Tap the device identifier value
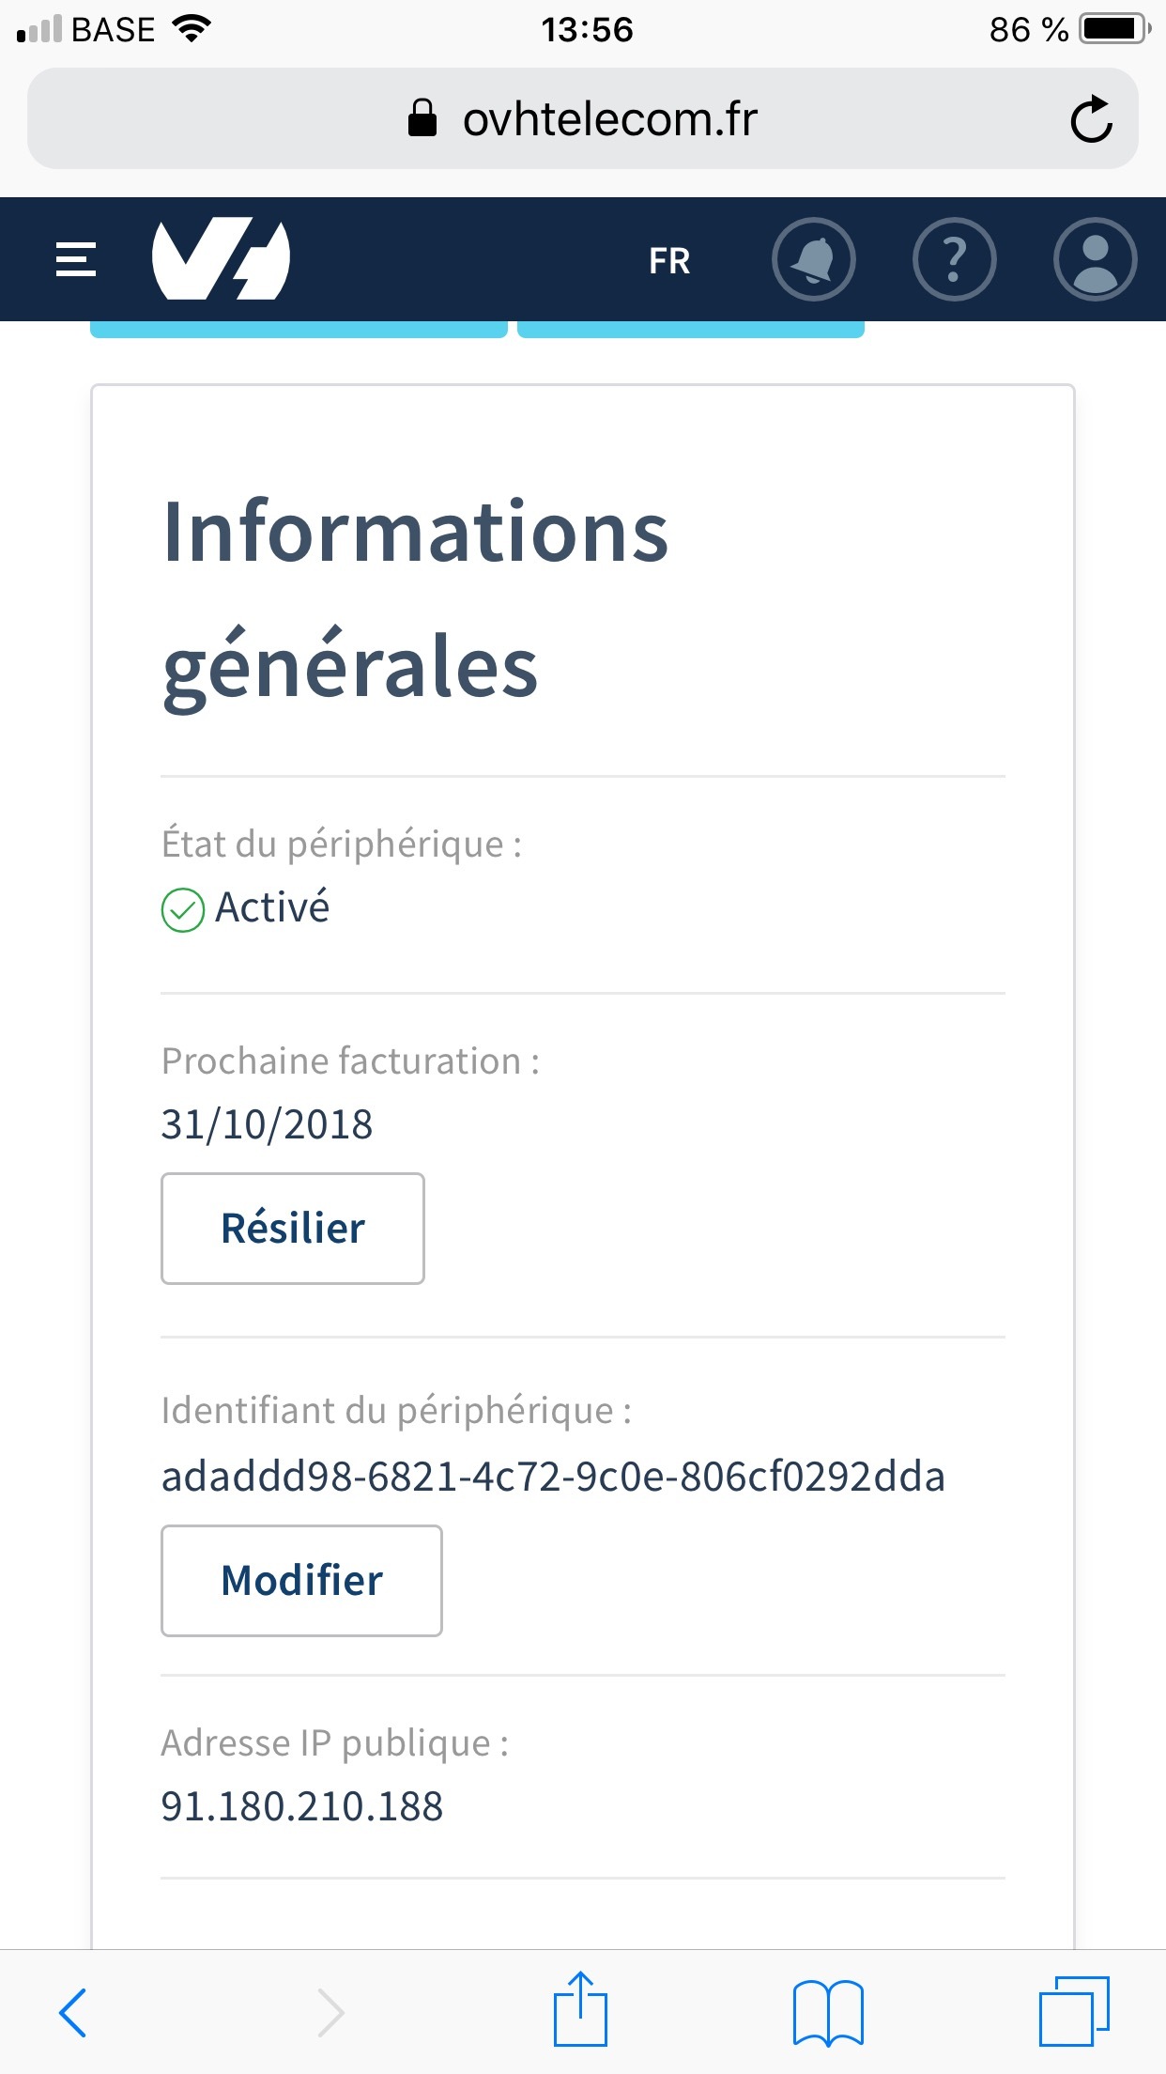Image resolution: width=1166 pixels, height=2074 pixels. [x=553, y=1477]
